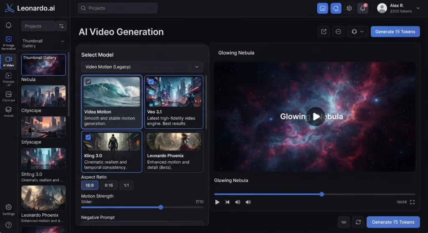
Task: Open the Sityscape gallery thumbnail
Action: point(43,127)
